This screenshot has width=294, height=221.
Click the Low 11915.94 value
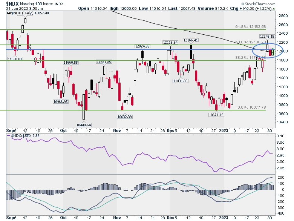152,8
